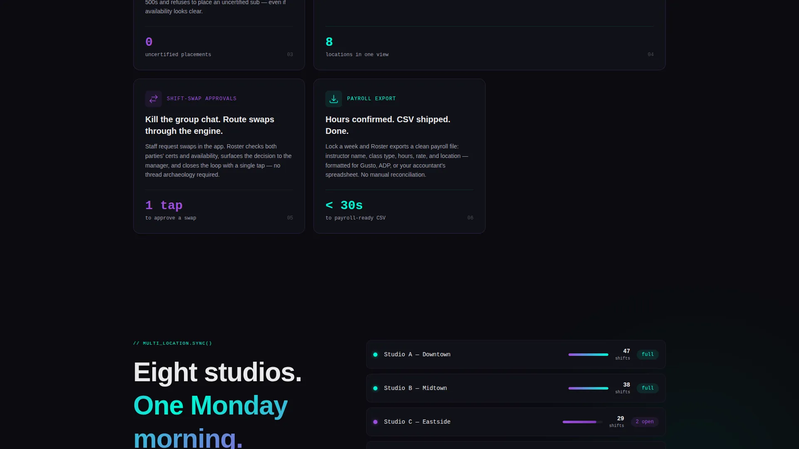Click the 'full' badge on the Studio A row

[x=648, y=355]
